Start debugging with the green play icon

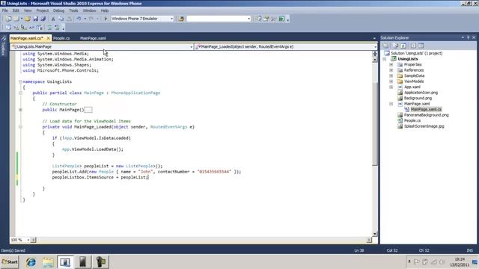(x=106, y=19)
